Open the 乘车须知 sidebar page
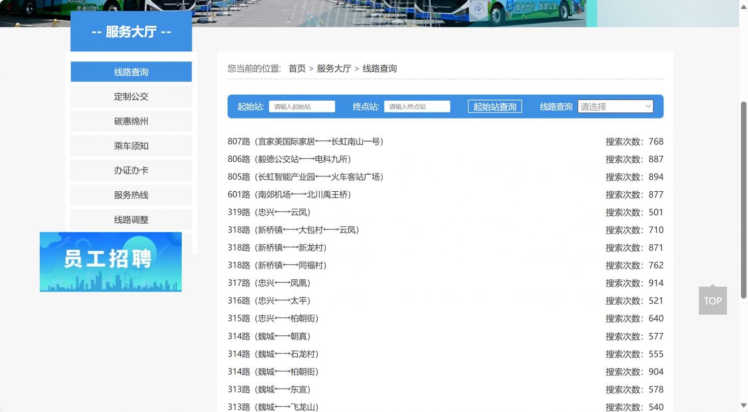This screenshot has height=412, width=748. tap(131, 146)
